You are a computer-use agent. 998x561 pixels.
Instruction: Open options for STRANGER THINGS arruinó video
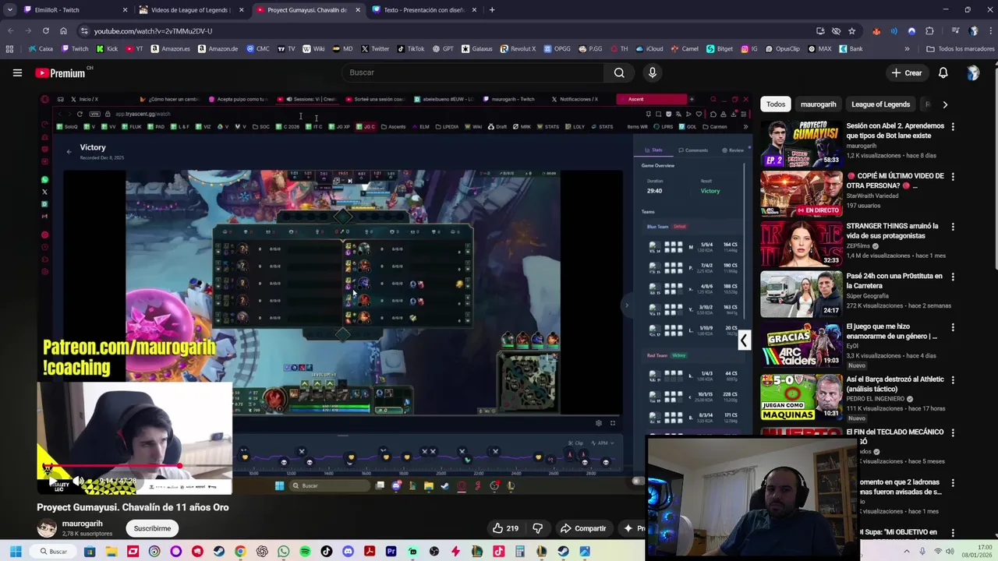tap(953, 227)
